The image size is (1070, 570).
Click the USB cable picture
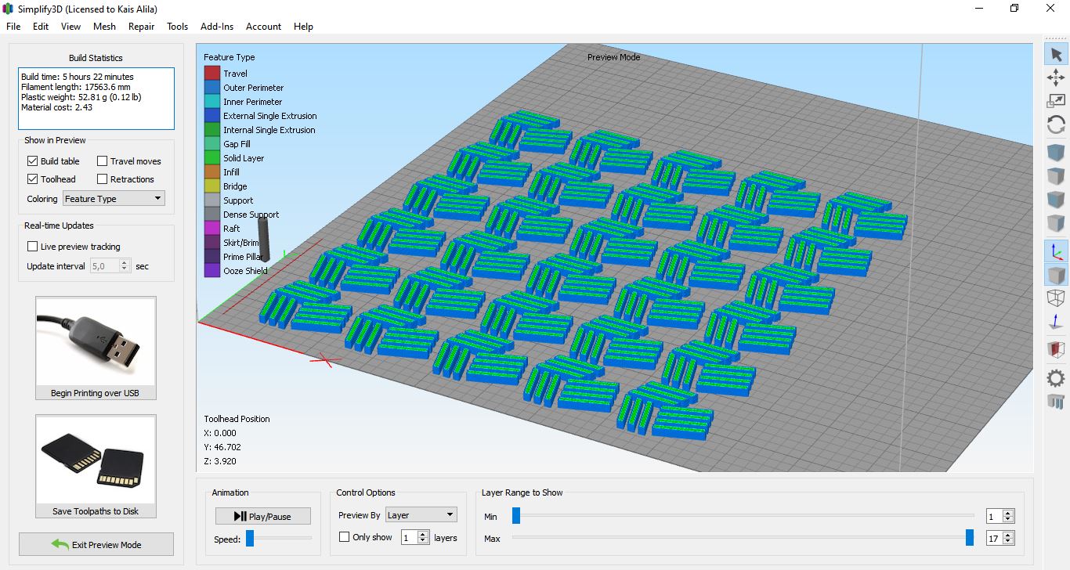(96, 341)
